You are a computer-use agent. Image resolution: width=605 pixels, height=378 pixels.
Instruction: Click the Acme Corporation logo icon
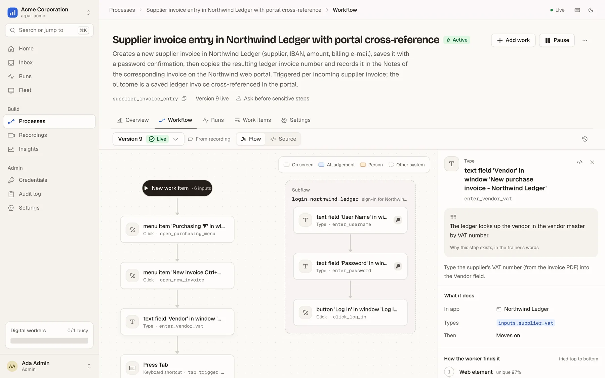pyautogui.click(x=12, y=12)
